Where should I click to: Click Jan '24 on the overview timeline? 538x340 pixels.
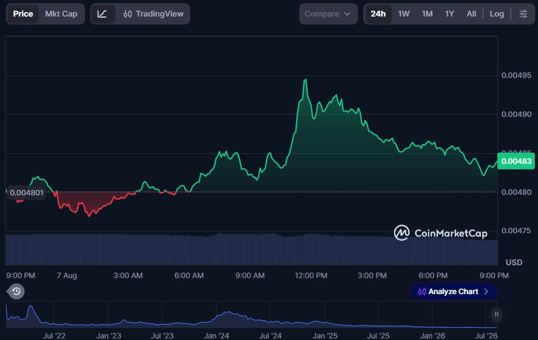pos(216,336)
